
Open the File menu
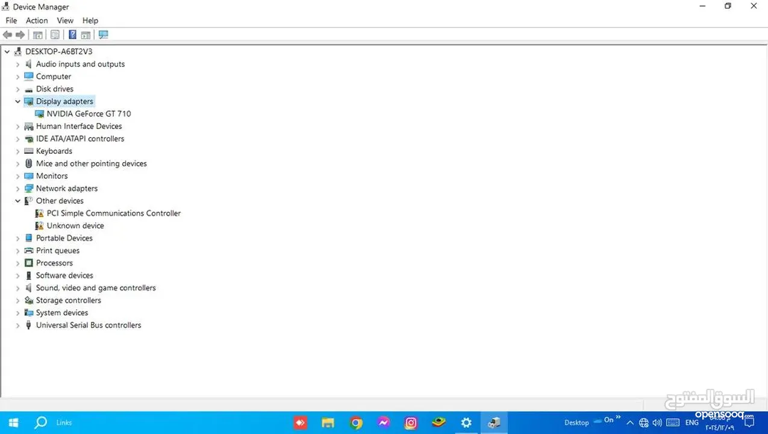[x=11, y=20]
